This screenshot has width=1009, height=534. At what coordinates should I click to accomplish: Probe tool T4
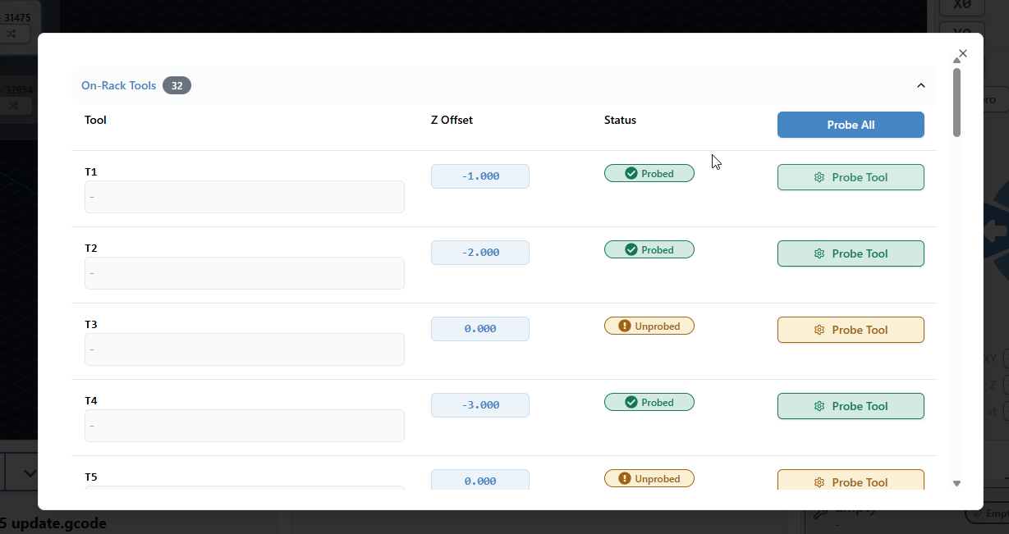851,406
